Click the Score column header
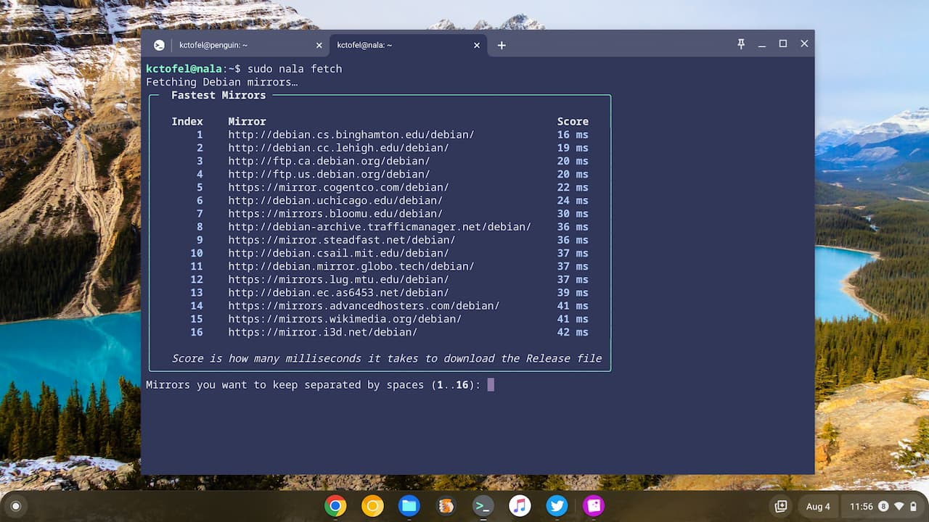The image size is (929, 522). [573, 122]
